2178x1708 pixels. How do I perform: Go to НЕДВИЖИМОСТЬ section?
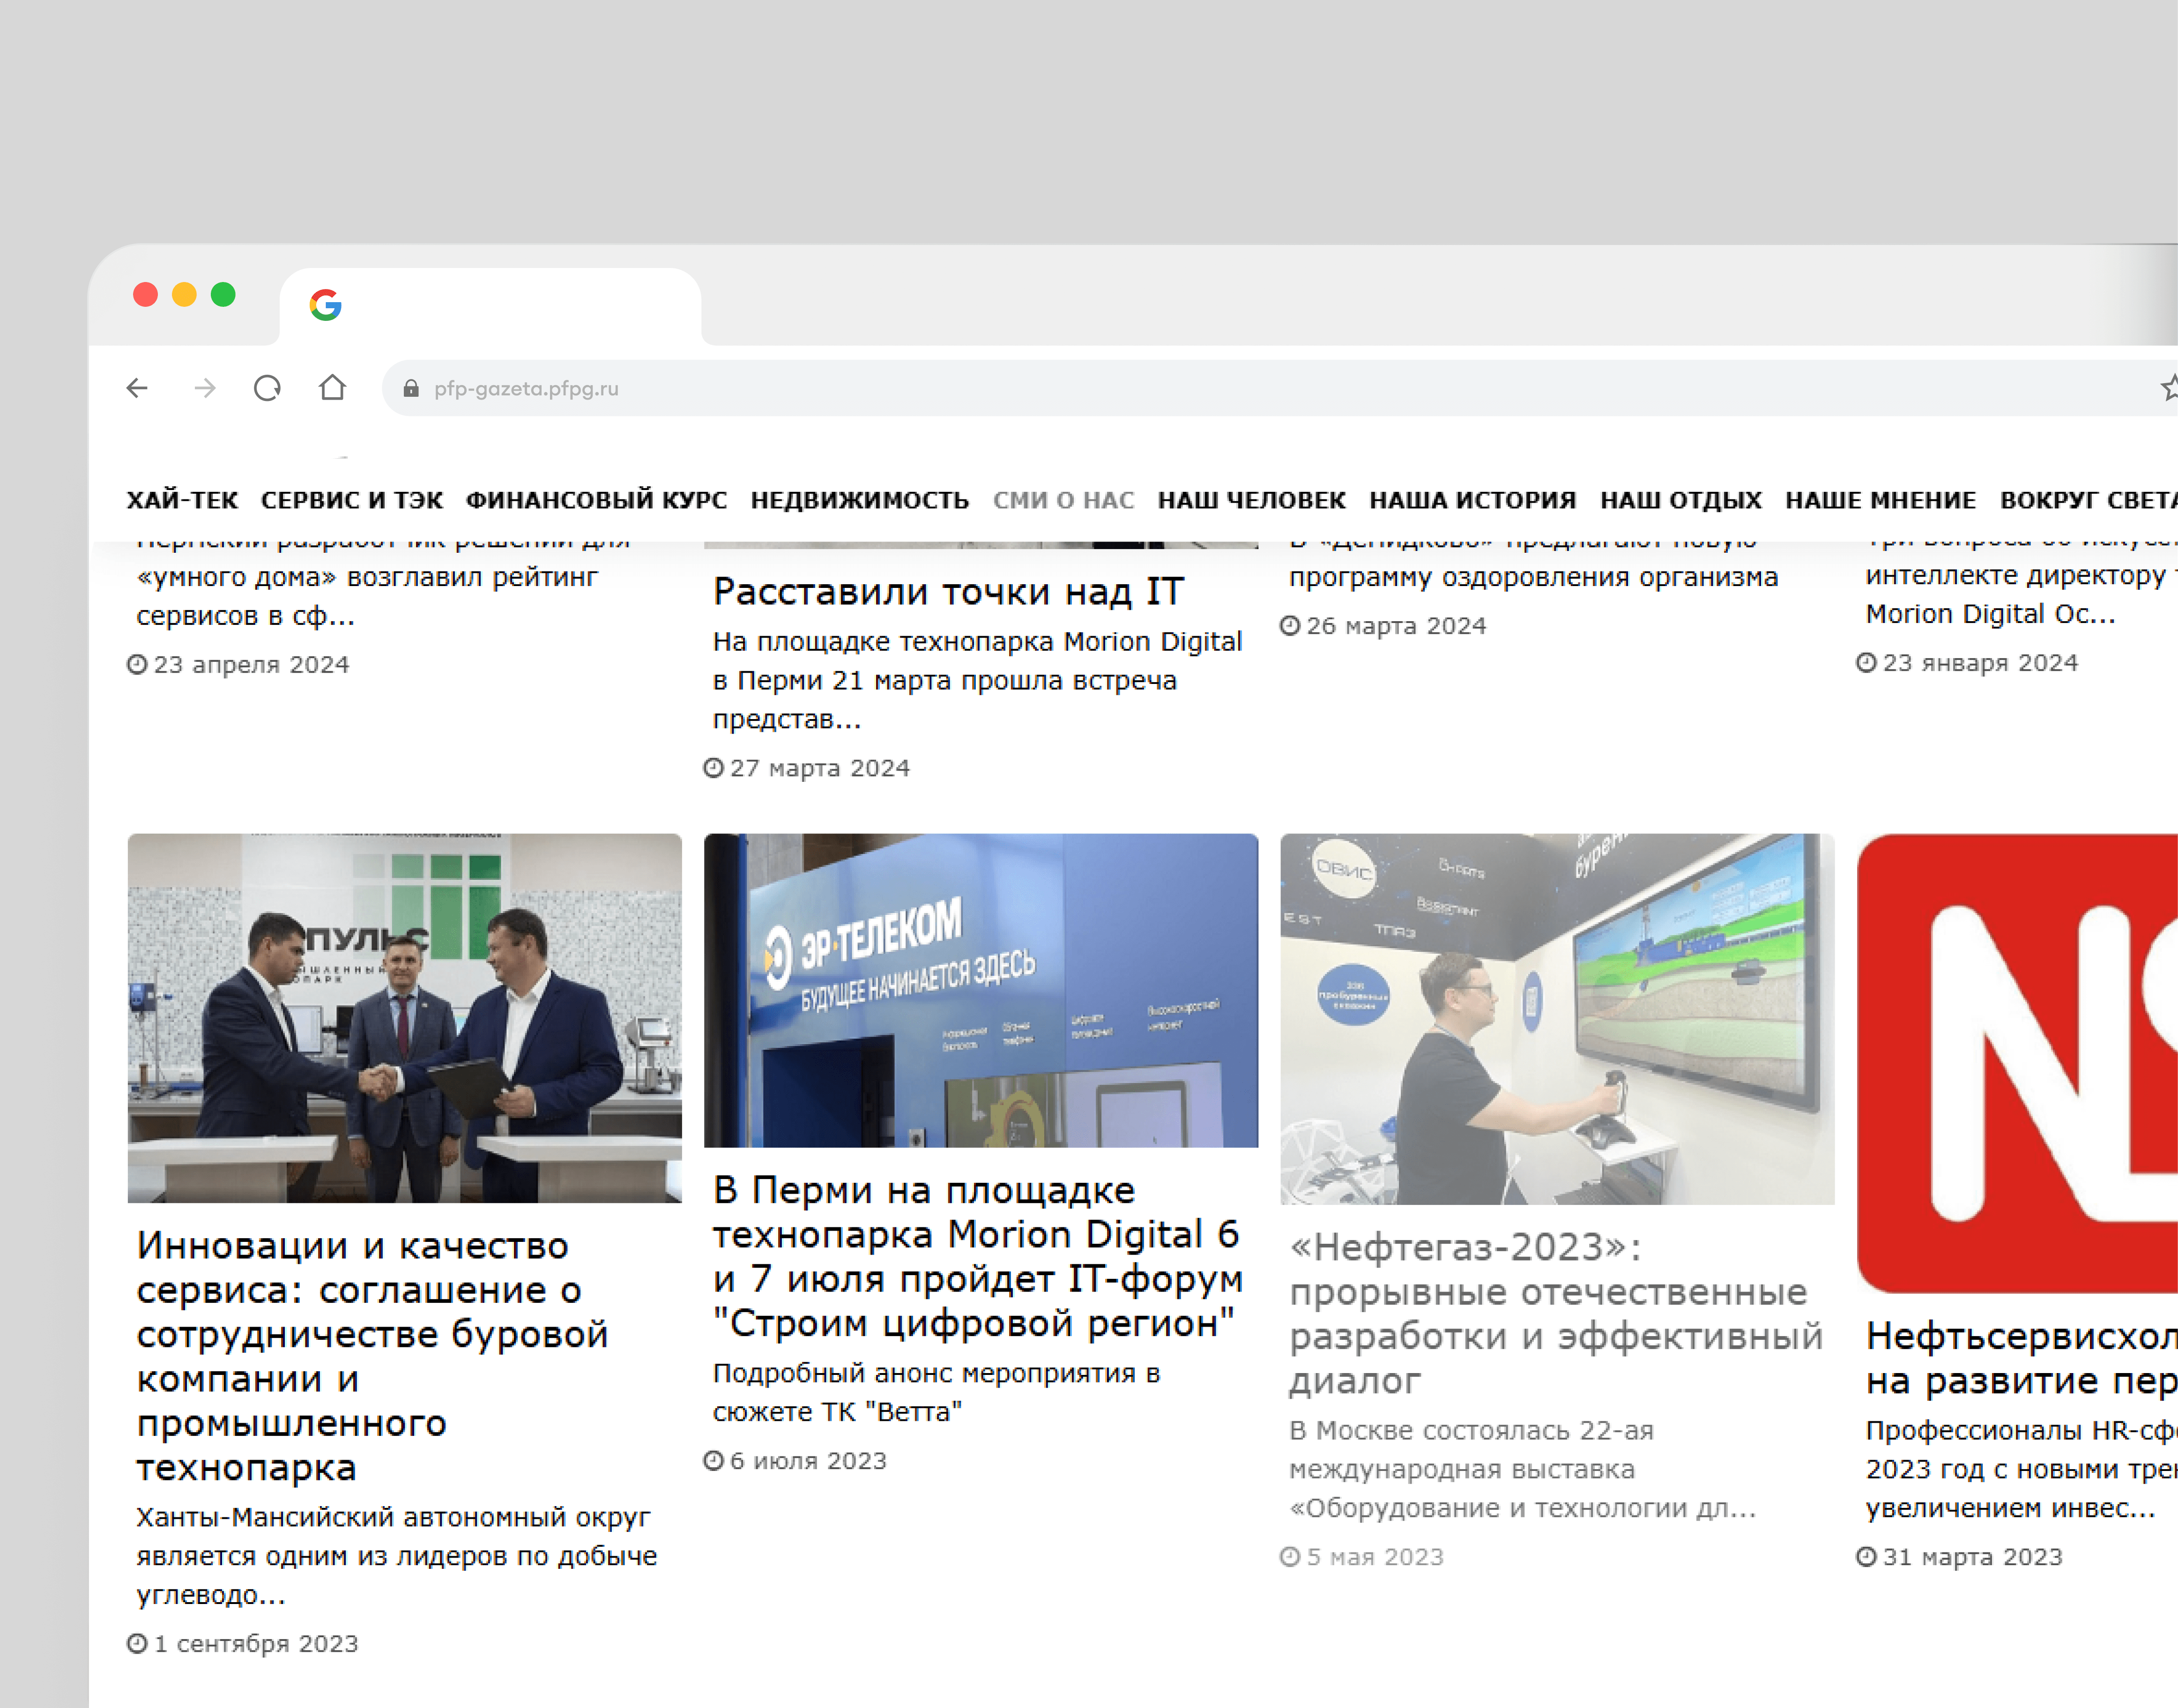pos(859,500)
